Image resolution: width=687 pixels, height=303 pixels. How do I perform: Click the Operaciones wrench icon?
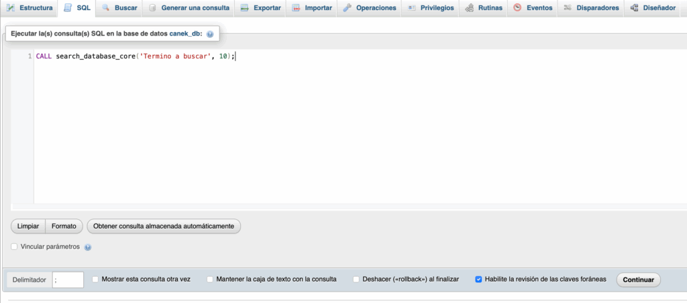tap(348, 8)
